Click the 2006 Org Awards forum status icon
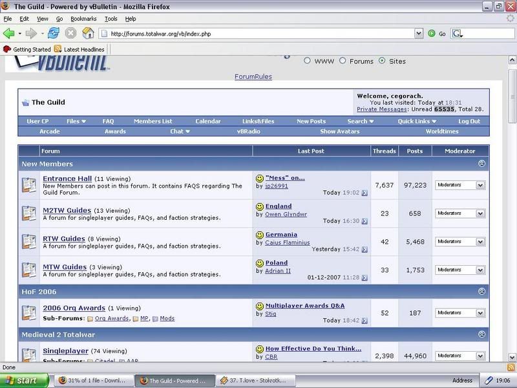 coord(28,313)
